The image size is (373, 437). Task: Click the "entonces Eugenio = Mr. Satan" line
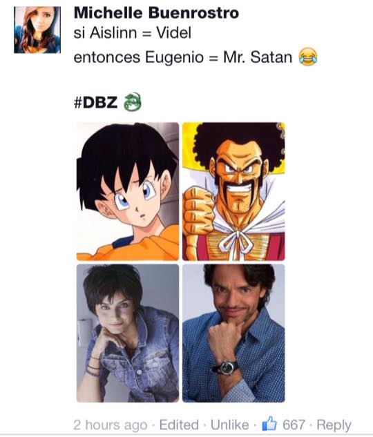click(x=183, y=57)
